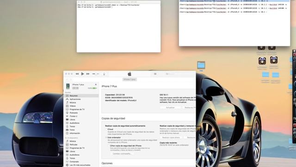Open the Up Next list icon

[x=155, y=74]
